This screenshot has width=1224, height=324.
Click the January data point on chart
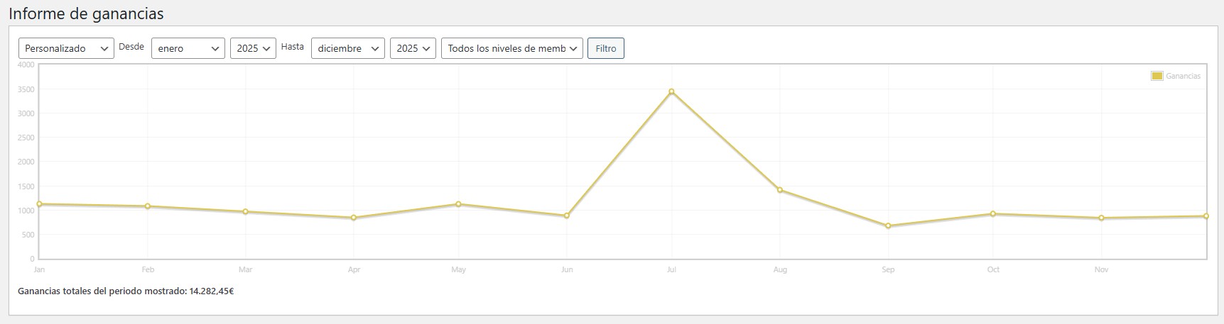40,204
